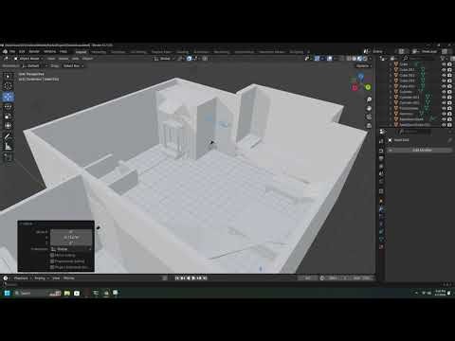Screen dimensions: 455x341
Task: Click the Move Y value field
Action: tap(71, 237)
